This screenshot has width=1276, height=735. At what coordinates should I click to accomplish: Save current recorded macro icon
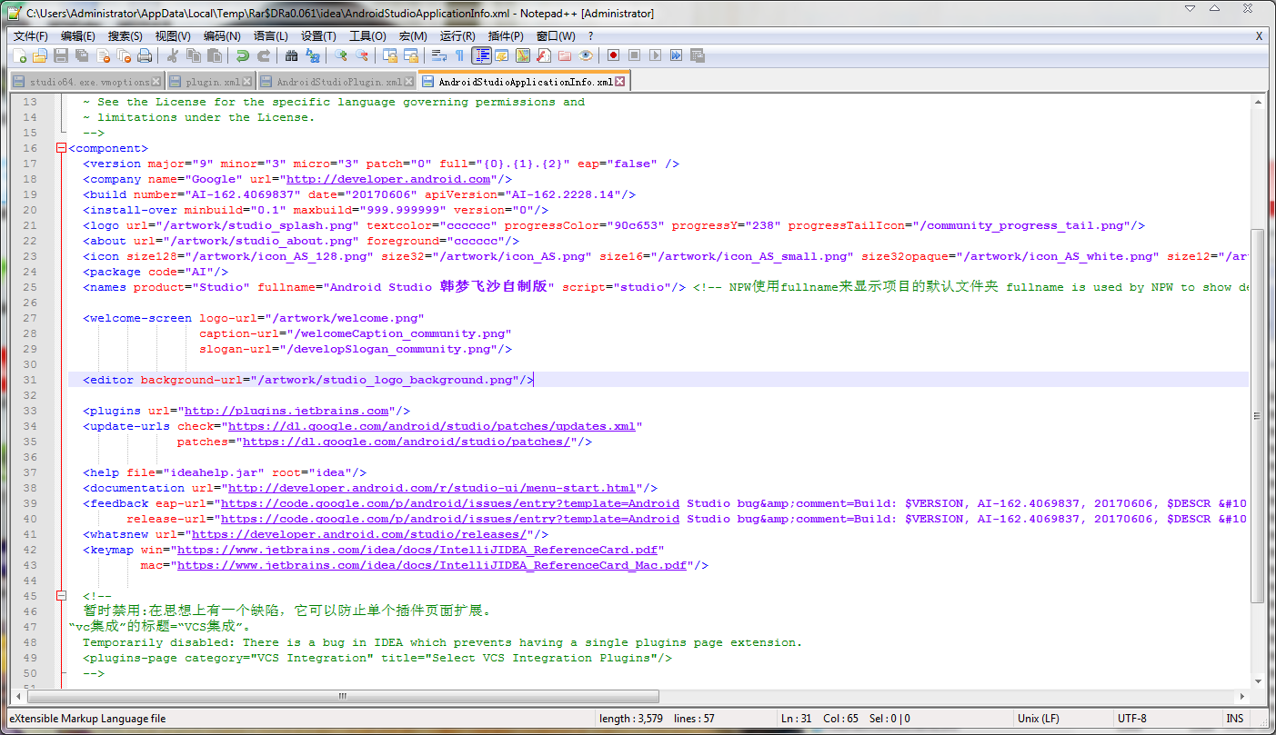click(x=698, y=56)
